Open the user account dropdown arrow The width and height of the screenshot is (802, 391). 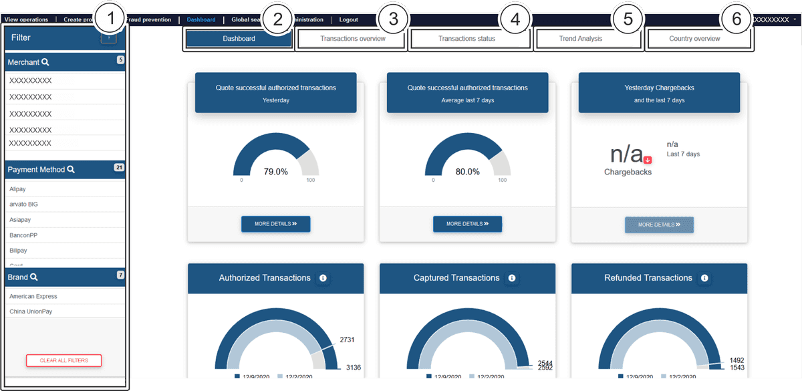[x=795, y=20]
